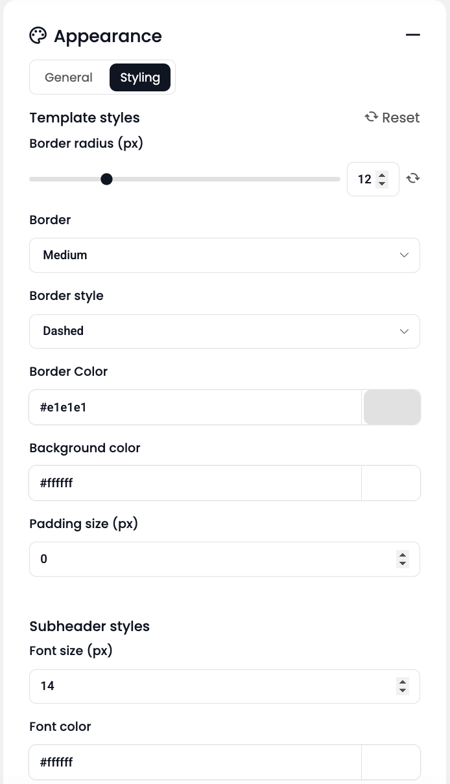The width and height of the screenshot is (450, 784).
Task: Open the Background color white swatch
Action: [x=391, y=483]
